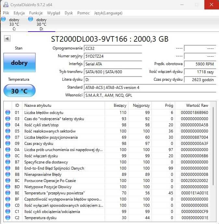Select row 'Ilość realokowanych sektorów'
The image size is (219, 224).
pyautogui.click(x=107, y=131)
